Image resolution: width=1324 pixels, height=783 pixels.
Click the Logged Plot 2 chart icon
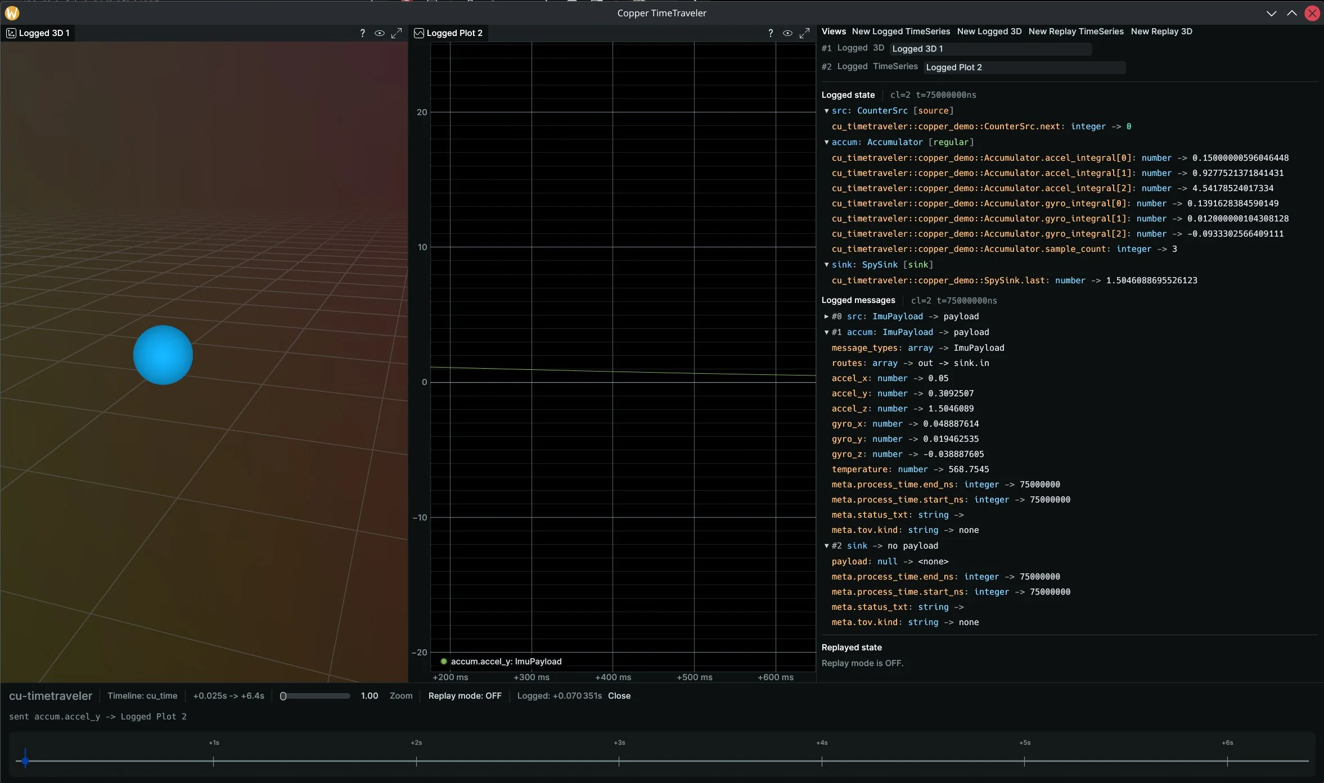[x=418, y=33]
